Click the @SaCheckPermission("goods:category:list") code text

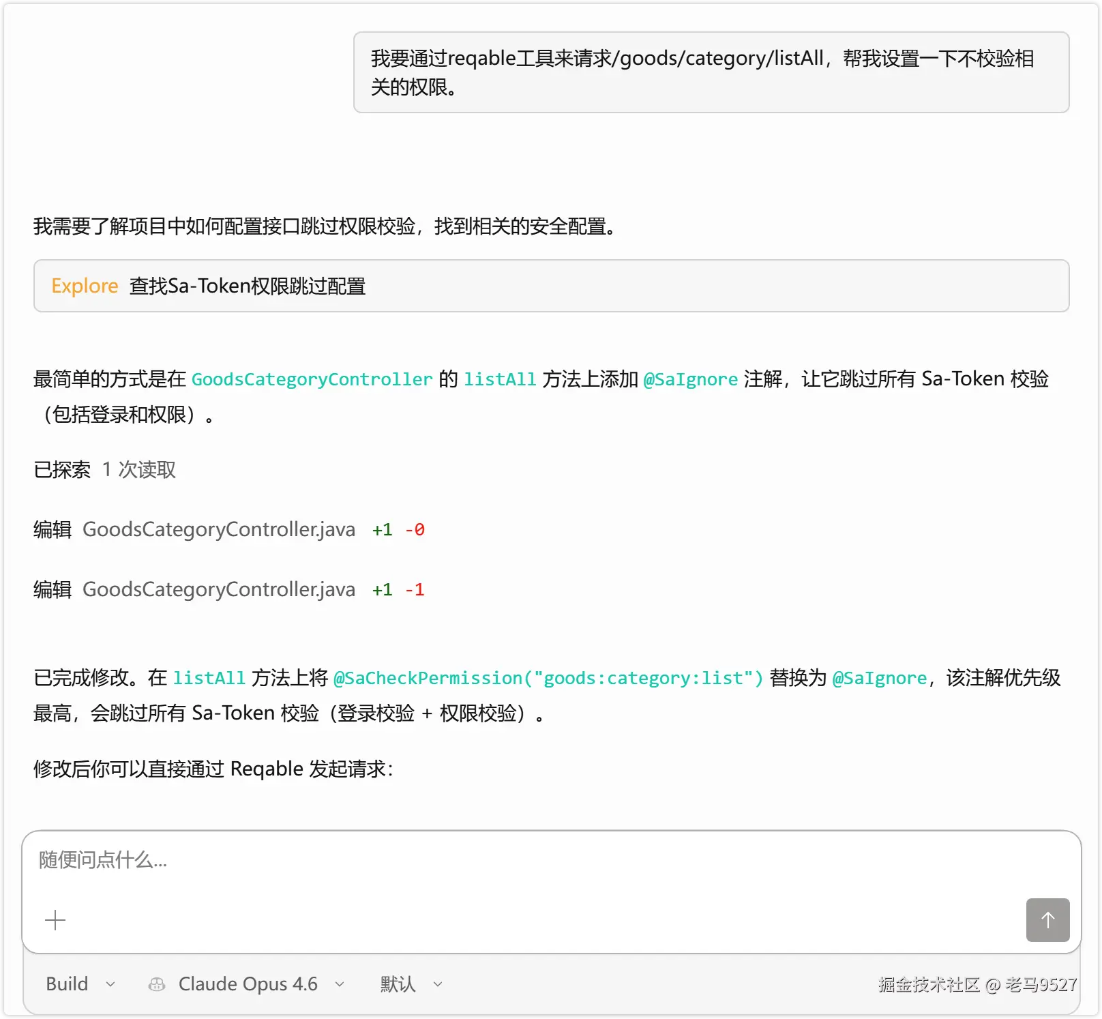click(x=548, y=678)
